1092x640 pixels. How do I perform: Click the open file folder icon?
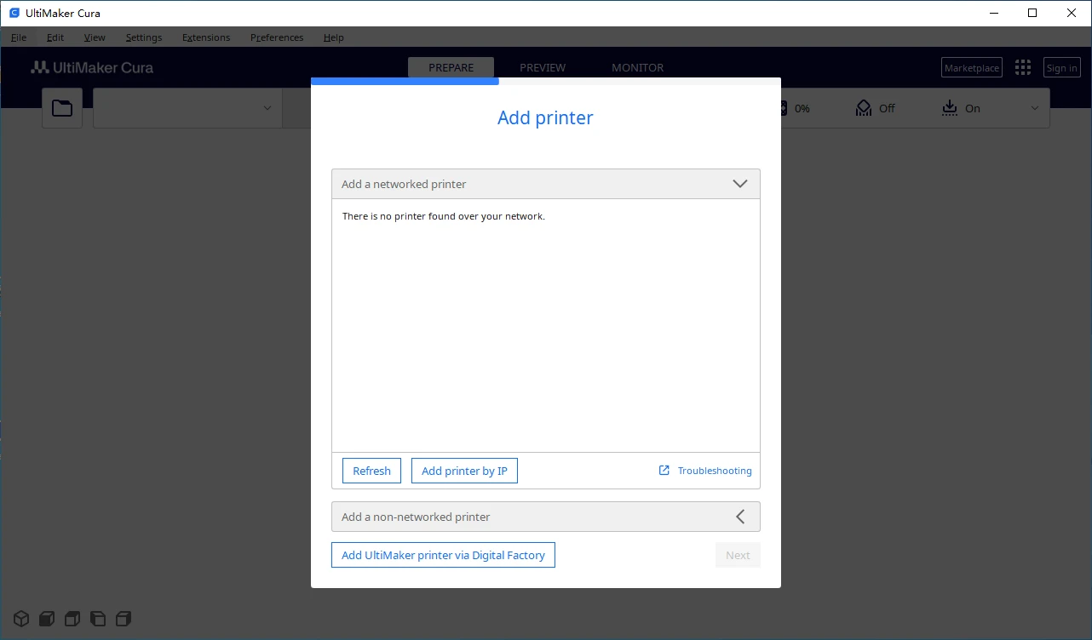62,108
